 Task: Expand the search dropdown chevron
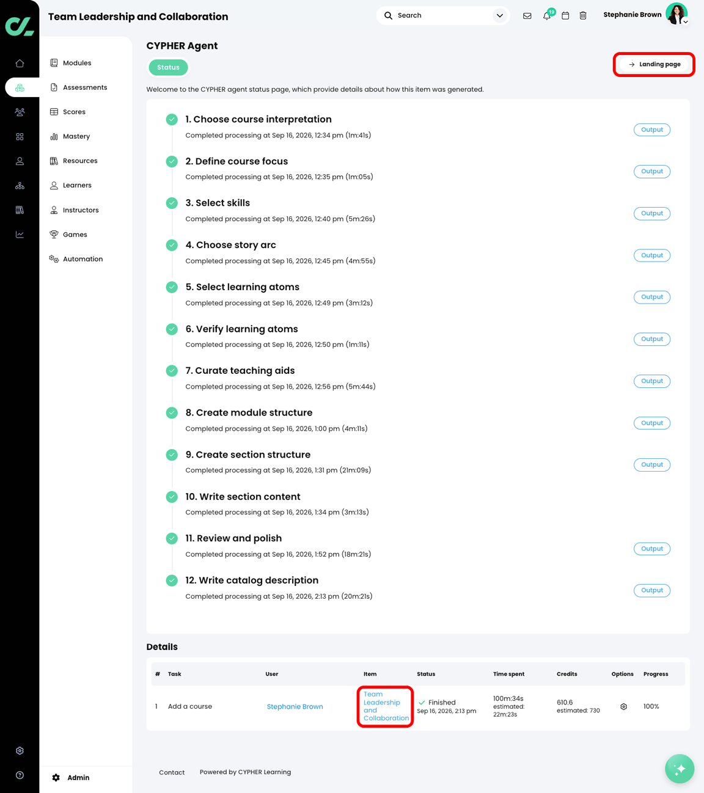pos(500,15)
